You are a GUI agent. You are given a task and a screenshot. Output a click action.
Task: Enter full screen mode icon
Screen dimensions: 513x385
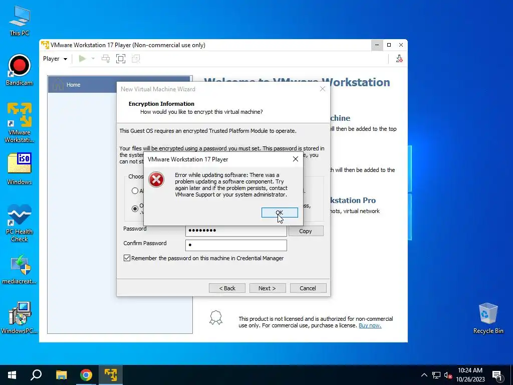click(x=121, y=59)
